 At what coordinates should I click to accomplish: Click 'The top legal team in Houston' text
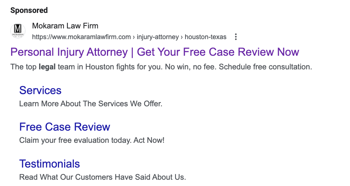74,67
